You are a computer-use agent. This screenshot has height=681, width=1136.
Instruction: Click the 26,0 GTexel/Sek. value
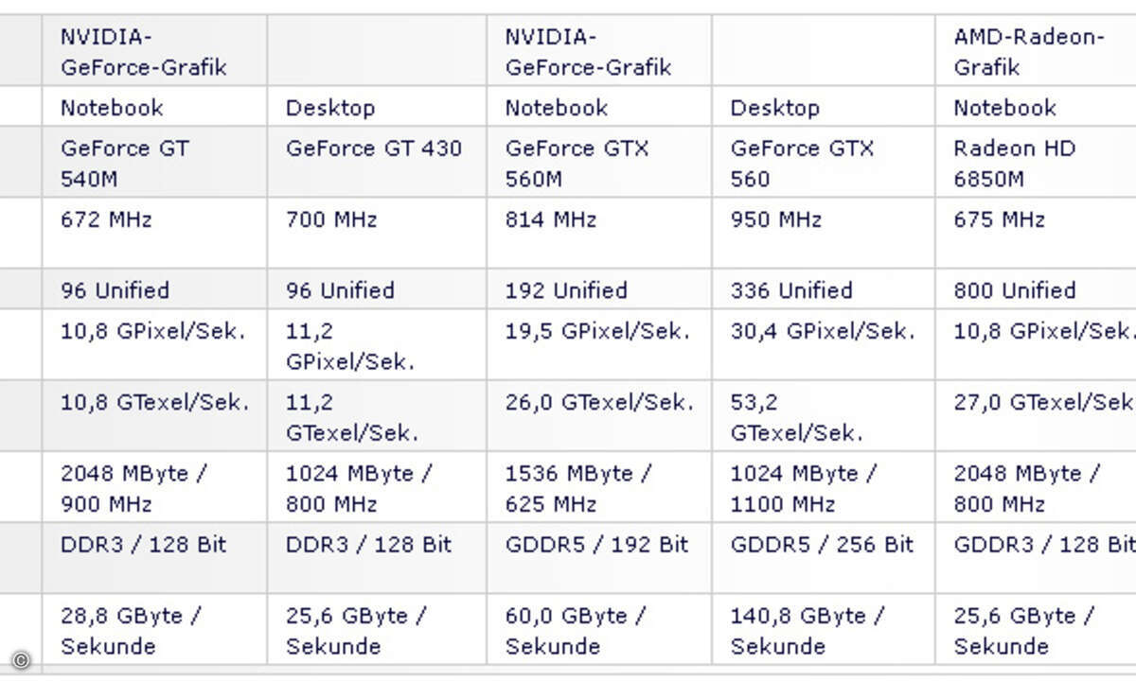point(599,402)
